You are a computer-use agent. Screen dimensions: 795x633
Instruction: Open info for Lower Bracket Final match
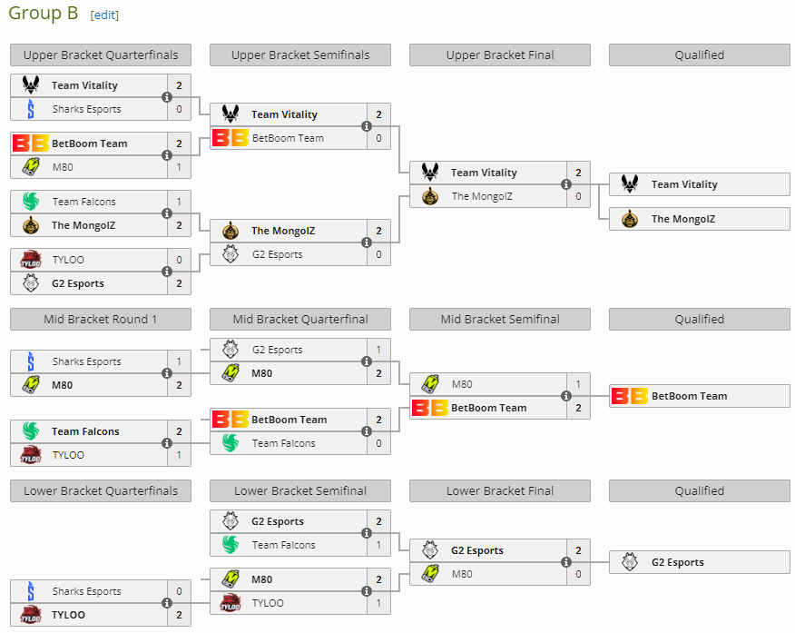566,562
